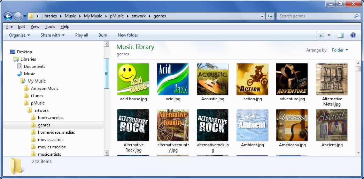Select the Alternative Rock.jpg thumbnail
This screenshot has height=179, width=364.
(133, 125)
